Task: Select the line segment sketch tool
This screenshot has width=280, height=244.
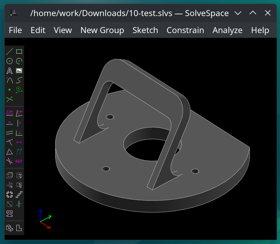Action: [10, 52]
